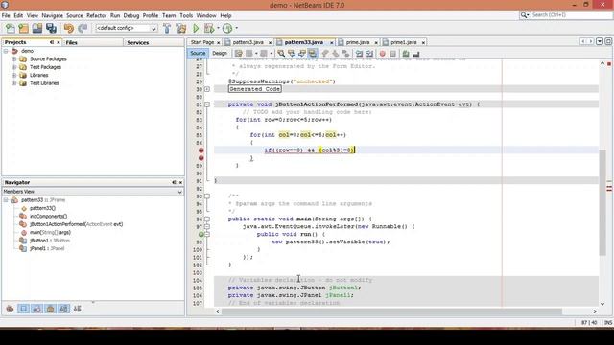Expand the Generated Code fold
This screenshot has width=614, height=345.
(207, 89)
